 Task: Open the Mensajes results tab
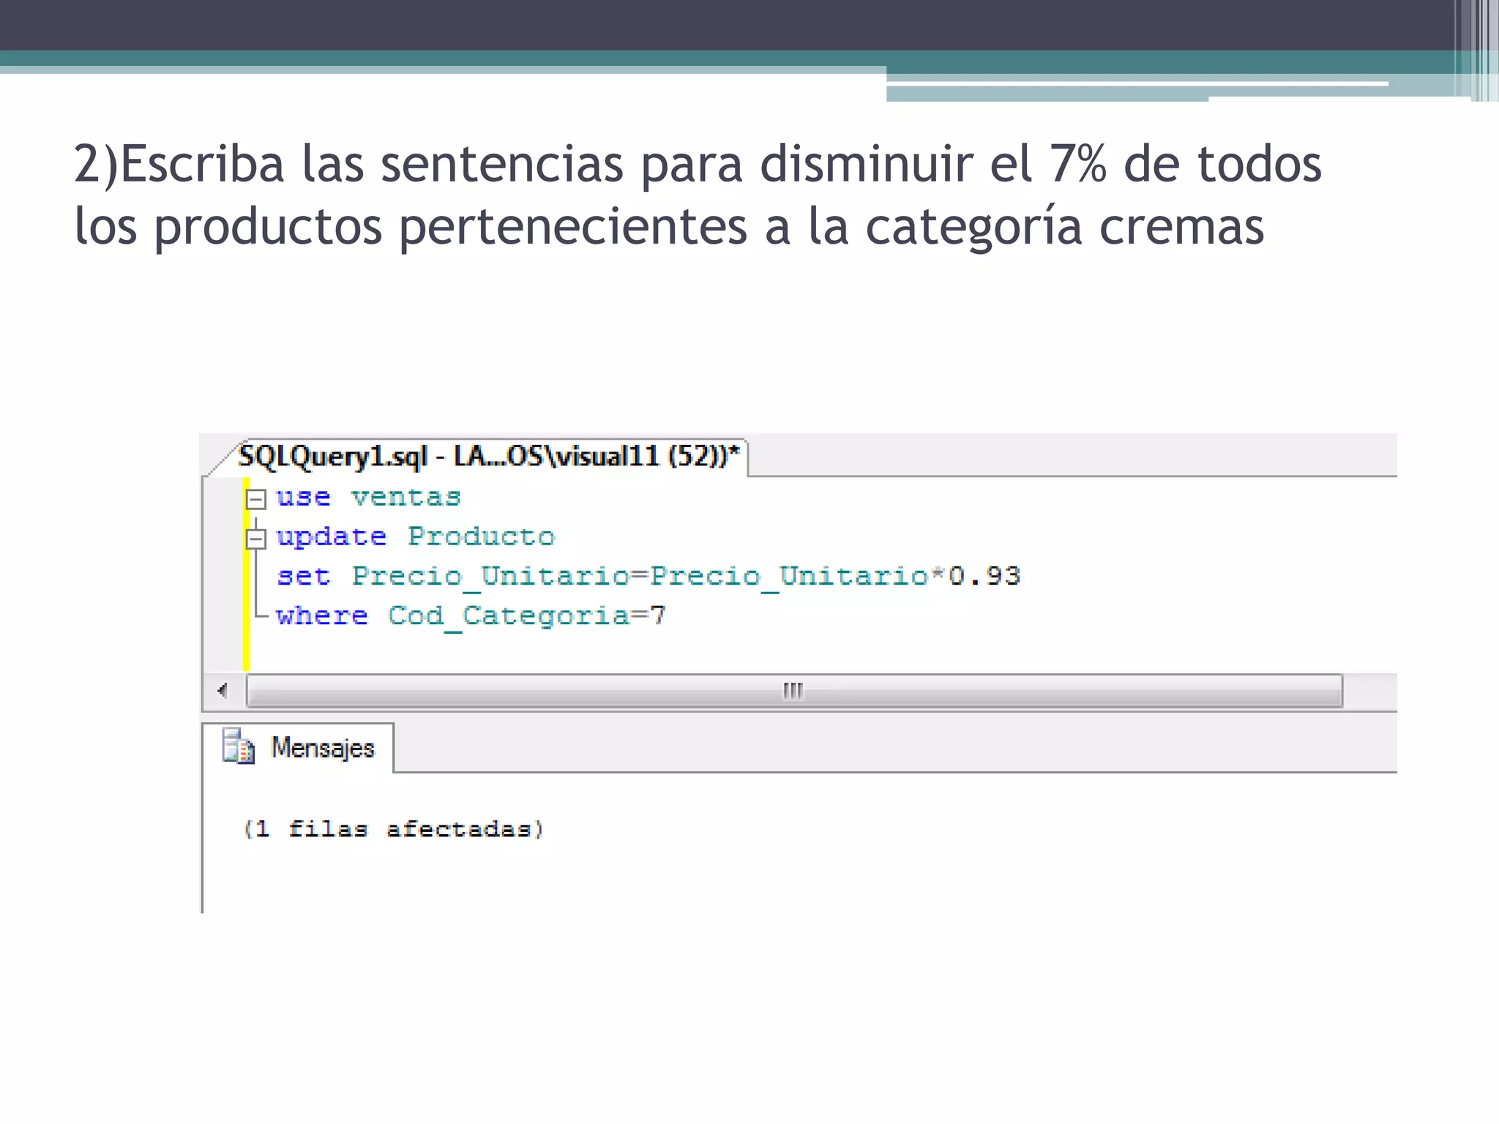[x=299, y=748]
